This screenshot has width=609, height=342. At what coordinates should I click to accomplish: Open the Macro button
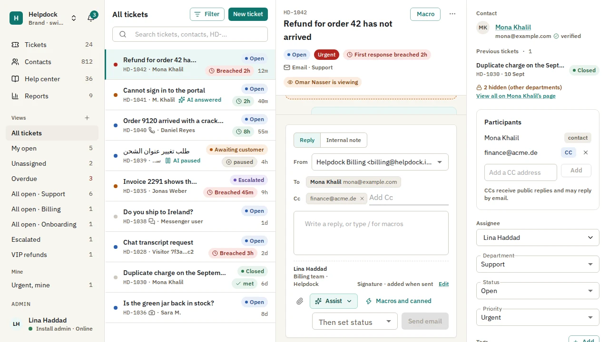425,14
